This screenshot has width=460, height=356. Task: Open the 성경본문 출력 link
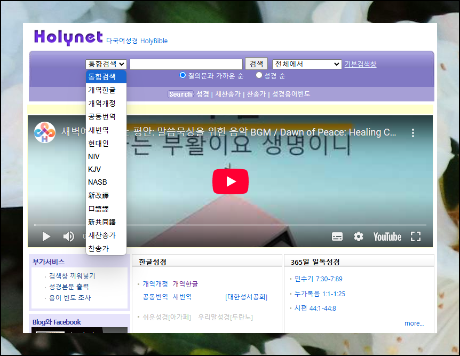pos(69,287)
